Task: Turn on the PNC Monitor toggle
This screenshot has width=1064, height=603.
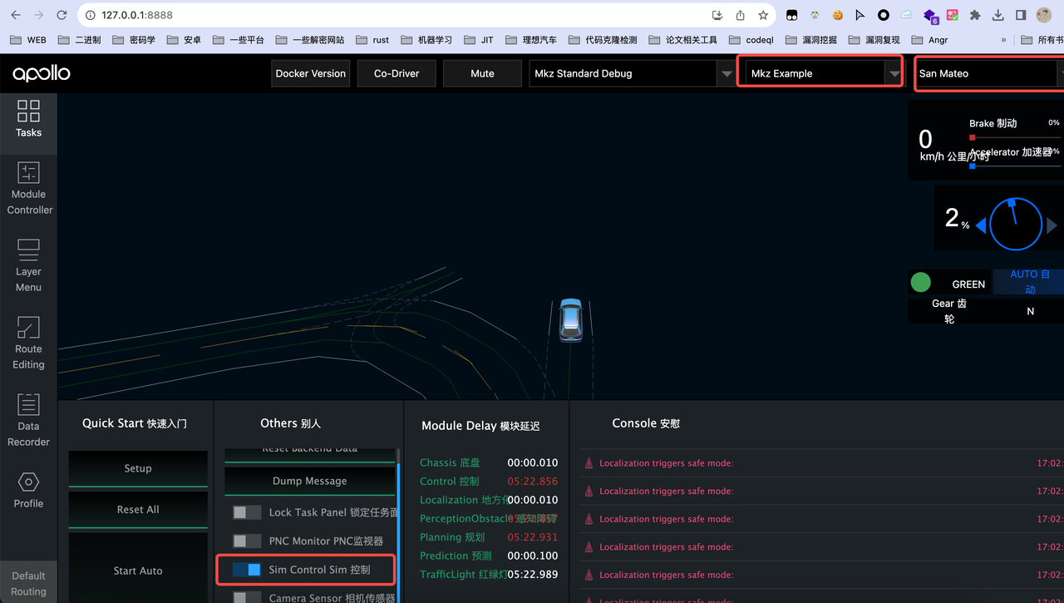Action: point(246,541)
